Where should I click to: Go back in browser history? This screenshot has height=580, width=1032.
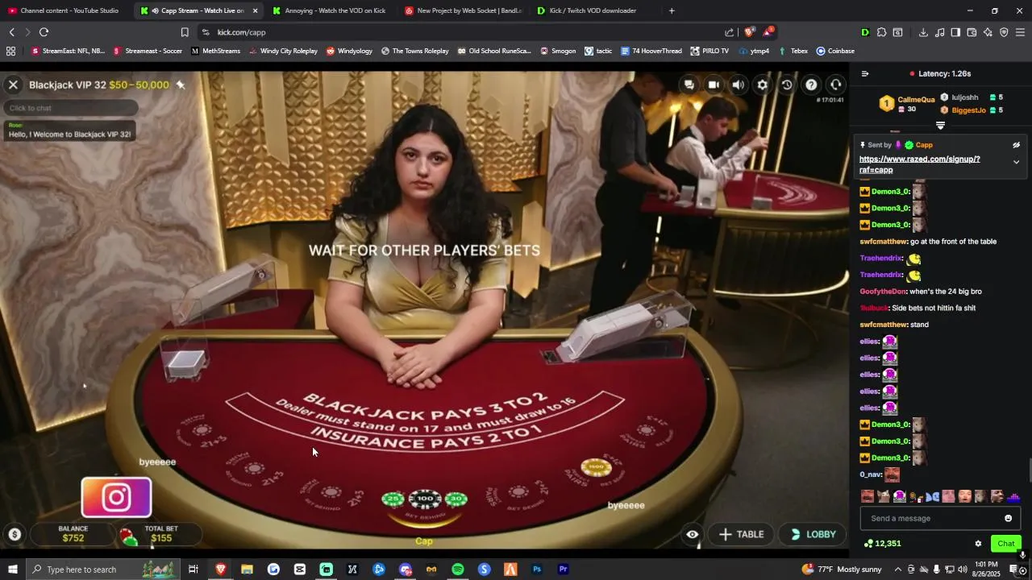click(x=12, y=32)
